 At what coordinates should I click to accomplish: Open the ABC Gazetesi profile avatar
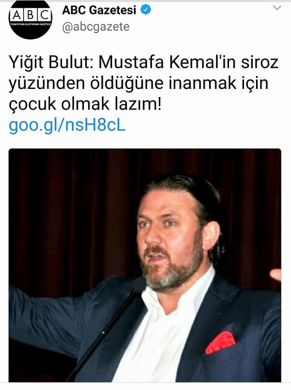pos(30,19)
